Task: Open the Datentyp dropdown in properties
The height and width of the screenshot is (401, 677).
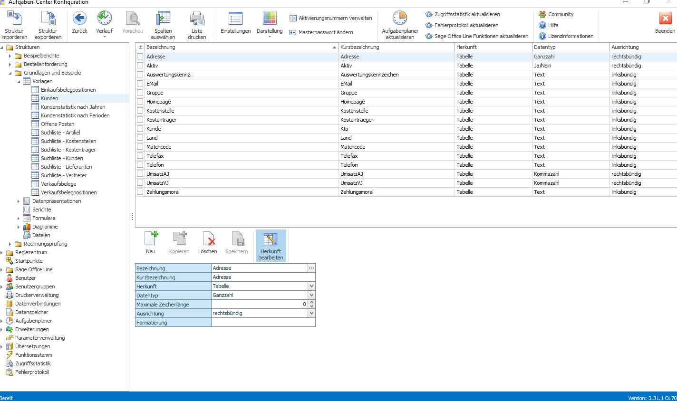Action: tap(311, 295)
